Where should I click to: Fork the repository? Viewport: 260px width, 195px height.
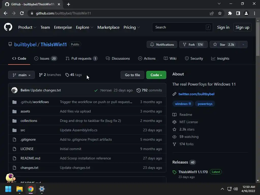[x=193, y=44]
